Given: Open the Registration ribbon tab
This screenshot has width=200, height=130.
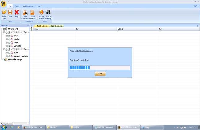Looking at the screenshot, I should (x=28, y=6).
